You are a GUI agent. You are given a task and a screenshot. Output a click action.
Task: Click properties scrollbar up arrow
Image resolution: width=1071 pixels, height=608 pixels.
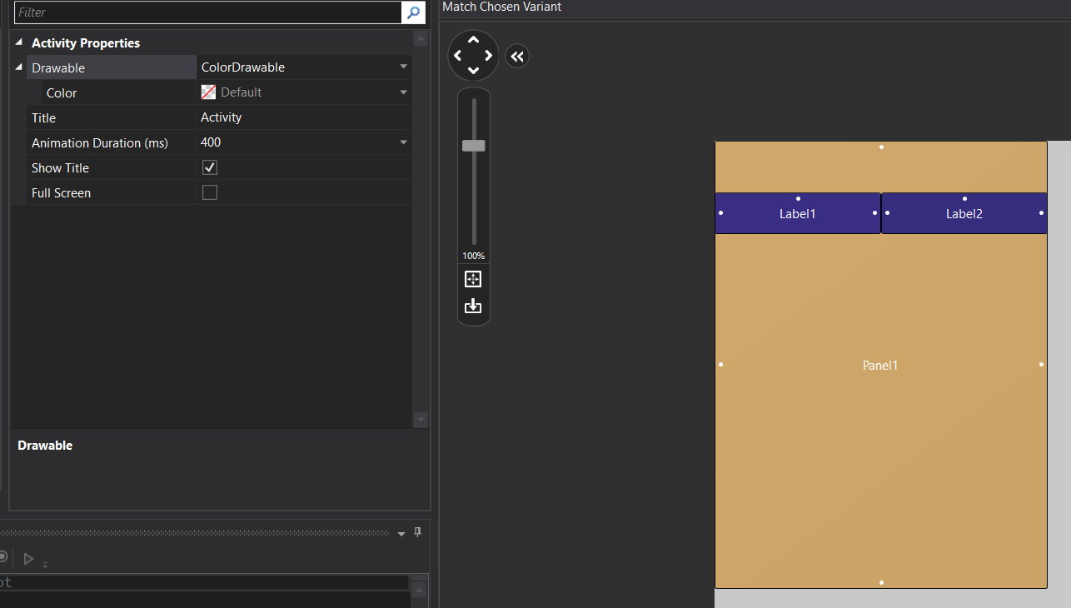click(x=421, y=37)
